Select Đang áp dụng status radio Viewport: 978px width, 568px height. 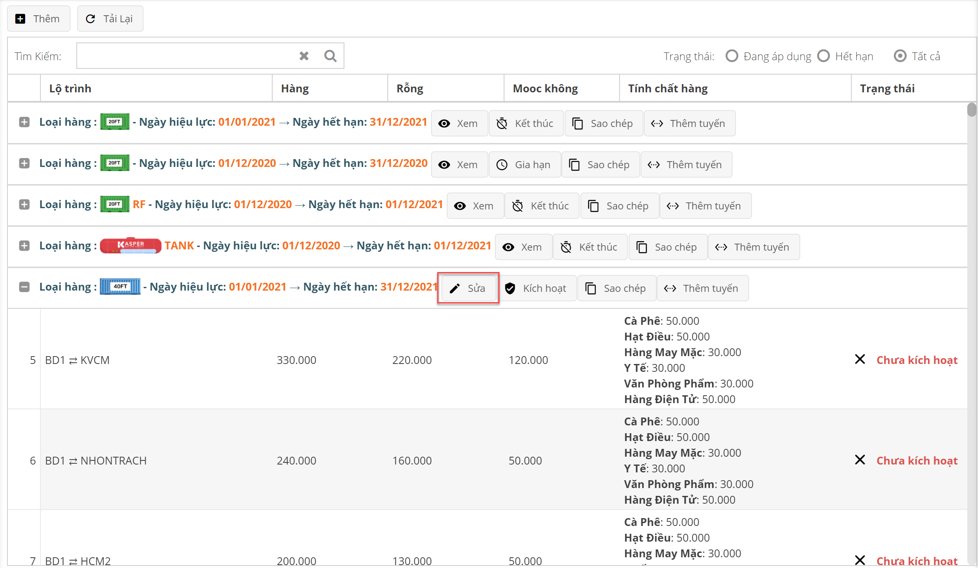point(732,56)
